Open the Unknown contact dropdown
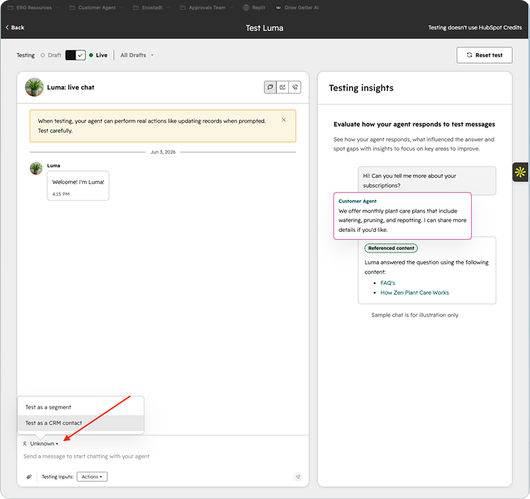Image resolution: width=530 pixels, height=499 pixels. click(x=40, y=443)
